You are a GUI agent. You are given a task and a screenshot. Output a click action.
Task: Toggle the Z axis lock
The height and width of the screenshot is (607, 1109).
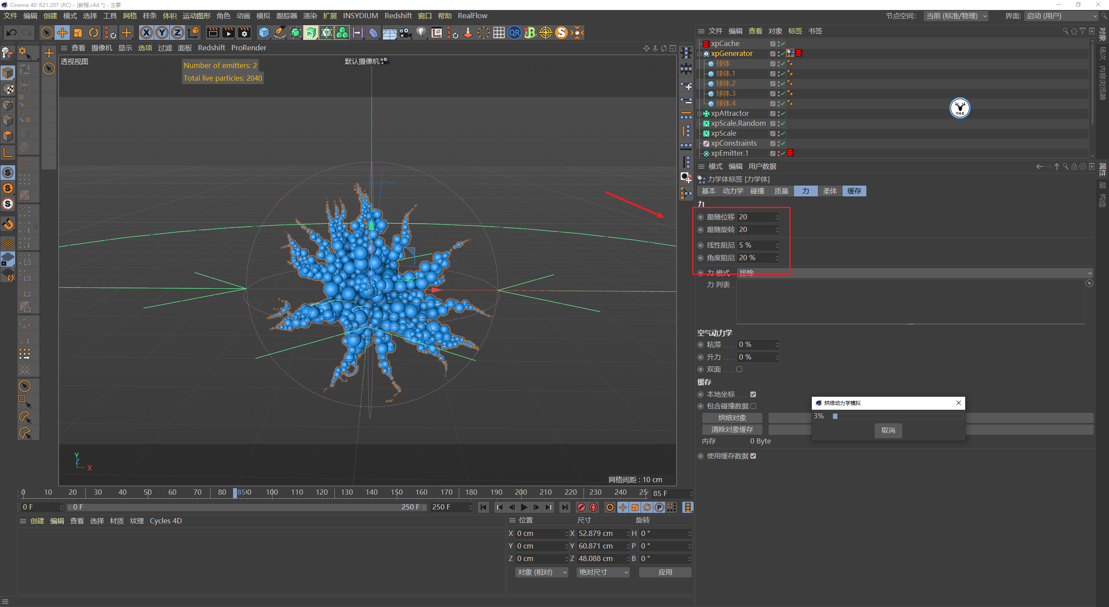(178, 33)
